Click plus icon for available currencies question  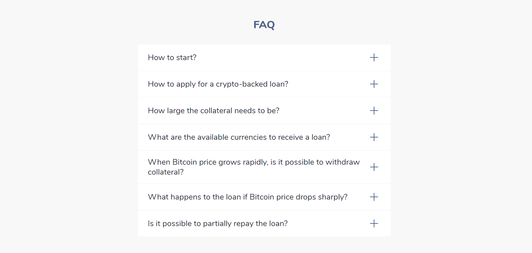pos(374,137)
